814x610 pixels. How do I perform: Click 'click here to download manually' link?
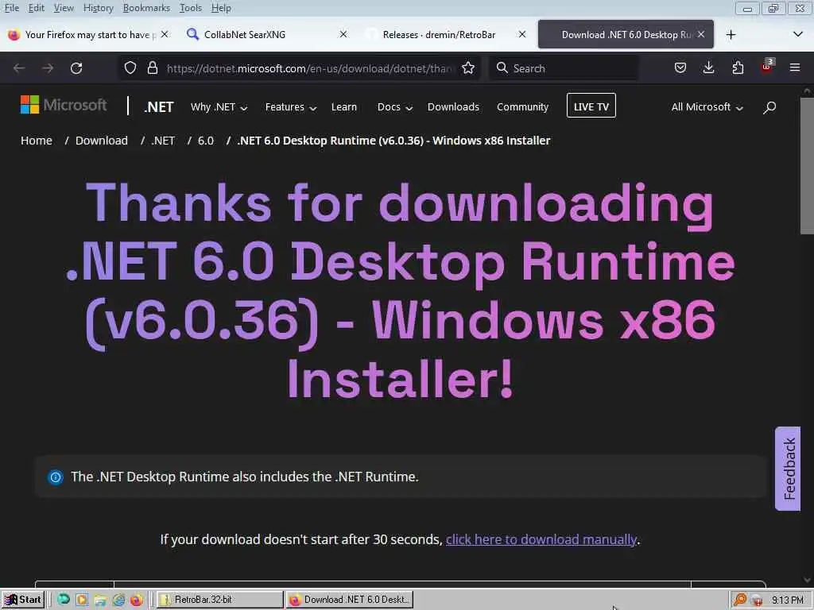click(x=541, y=539)
